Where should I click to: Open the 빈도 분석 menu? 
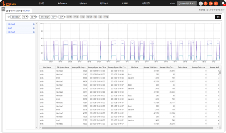pos(104,3)
